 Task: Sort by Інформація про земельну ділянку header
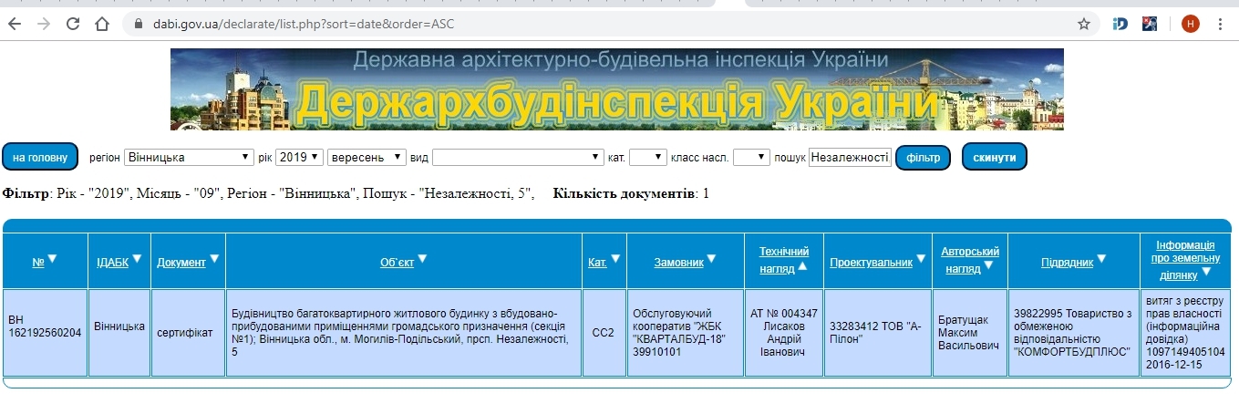tap(1184, 259)
